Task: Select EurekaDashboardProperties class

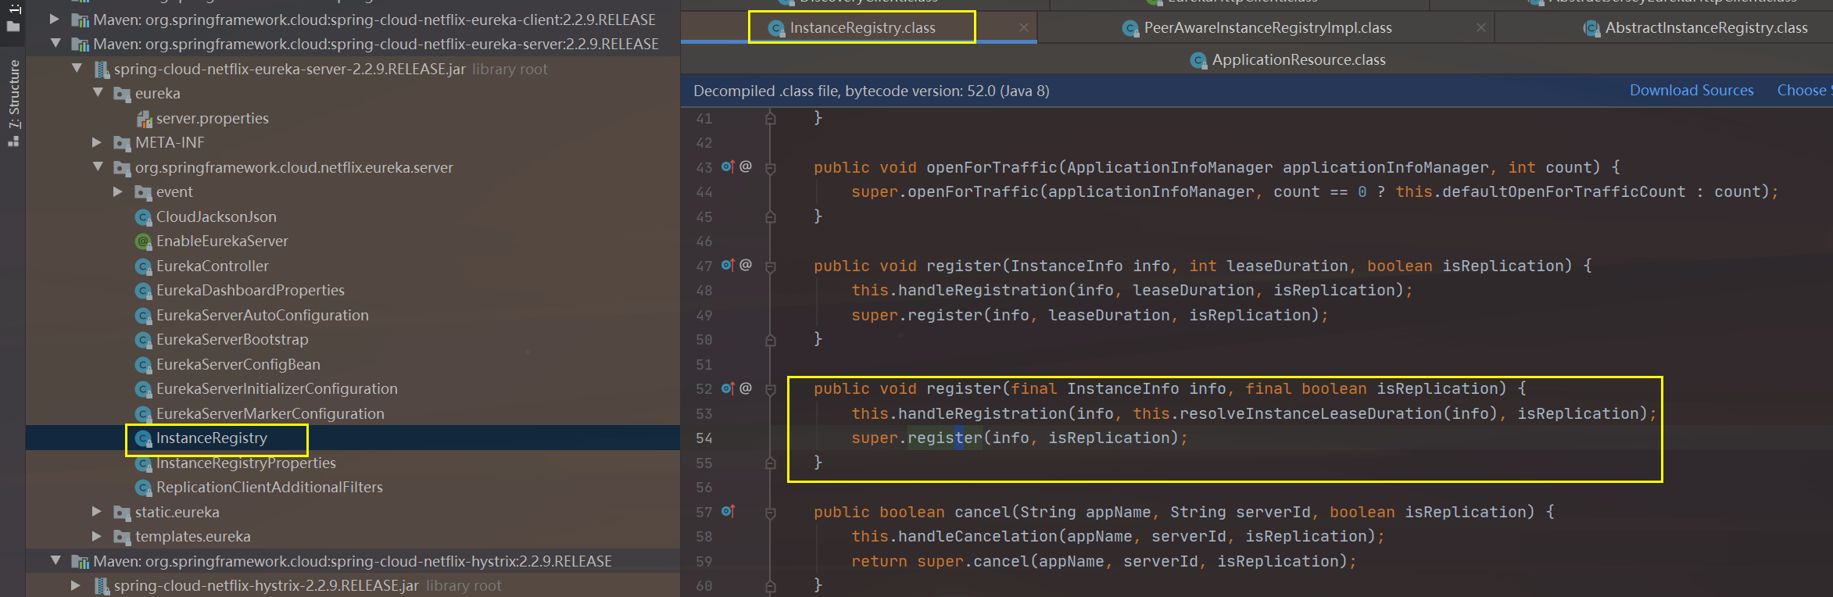Action: [250, 290]
